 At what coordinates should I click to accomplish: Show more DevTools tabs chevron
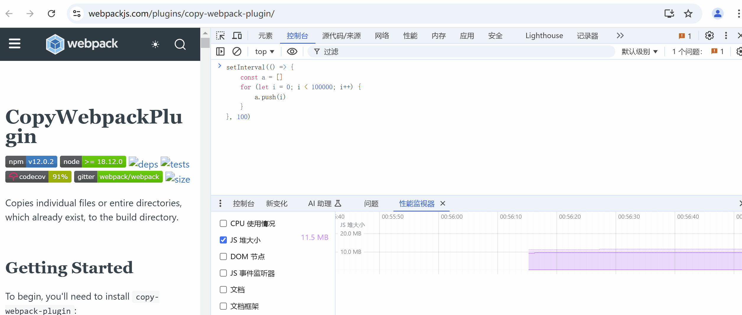click(620, 36)
